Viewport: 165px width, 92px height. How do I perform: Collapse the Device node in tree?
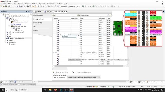tap(3, 16)
